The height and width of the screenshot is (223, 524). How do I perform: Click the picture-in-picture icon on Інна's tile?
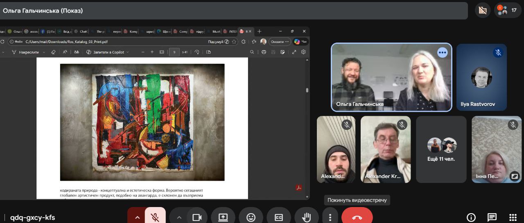click(x=514, y=176)
